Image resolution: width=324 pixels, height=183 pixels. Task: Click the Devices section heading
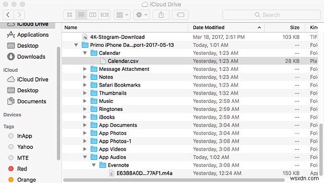pos(12,114)
